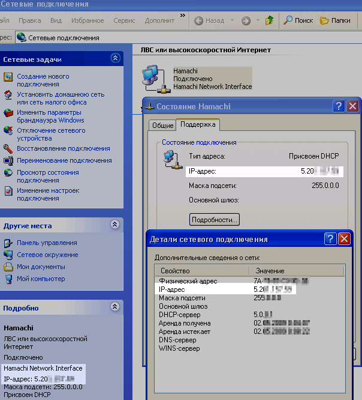Click the Сетевое окружение icon
The image size is (362, 400).
tap(8, 255)
